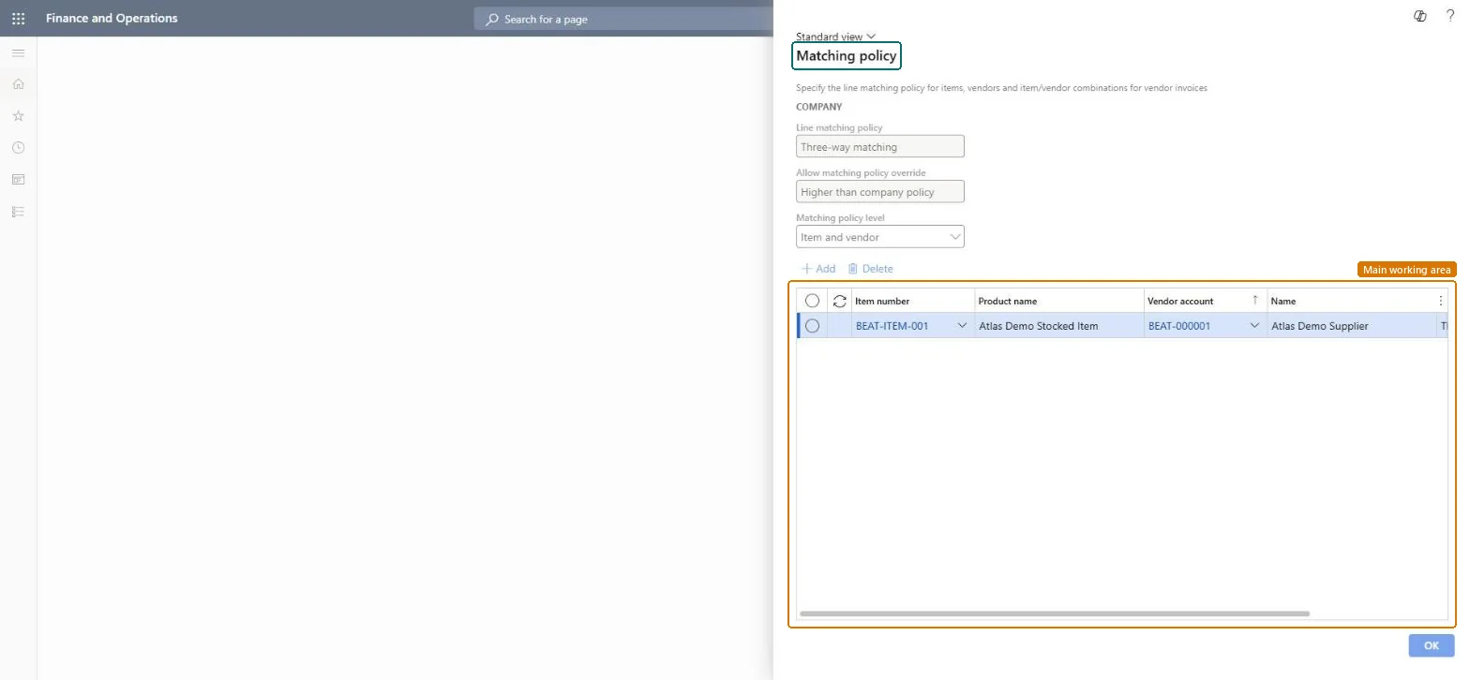
Task: Open the app launcher waffle icon
Action: [18, 18]
